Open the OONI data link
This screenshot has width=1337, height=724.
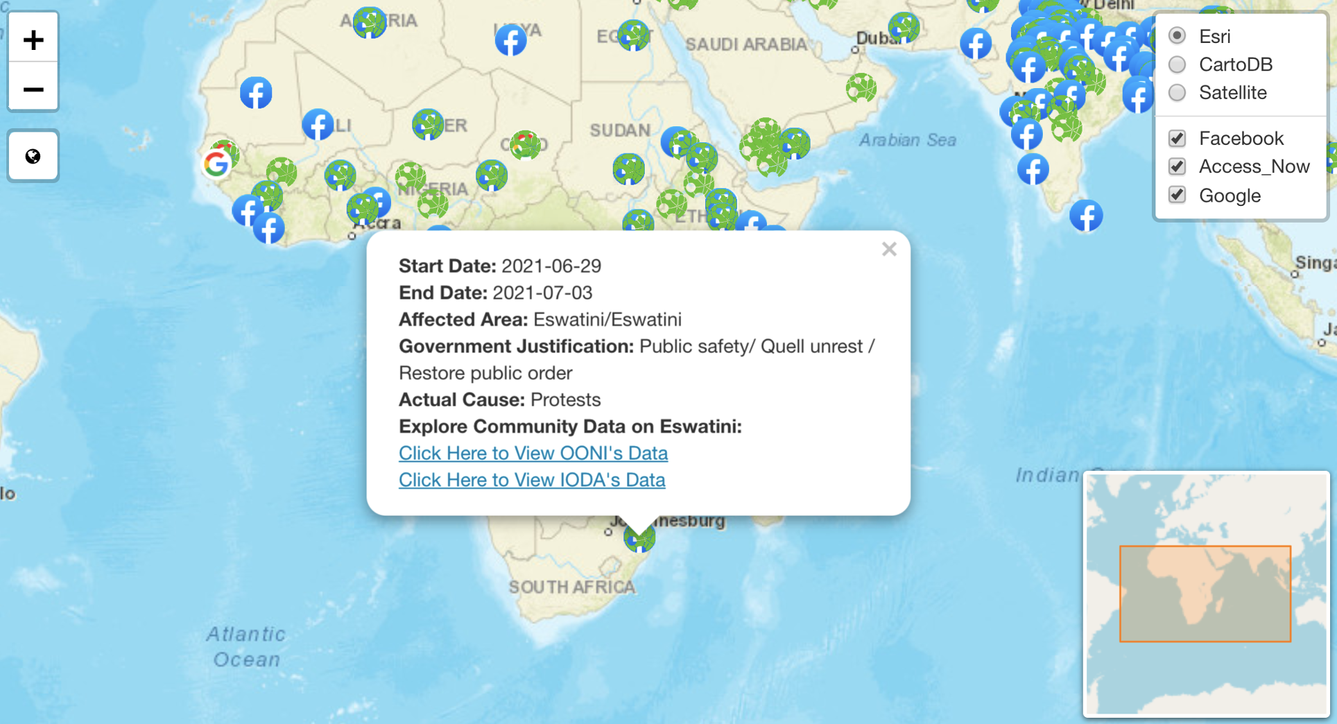tap(533, 453)
